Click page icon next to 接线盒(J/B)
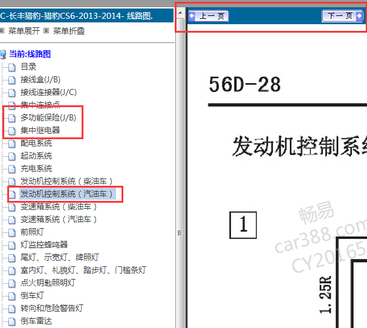This screenshot has width=367, height=328. (x=12, y=80)
